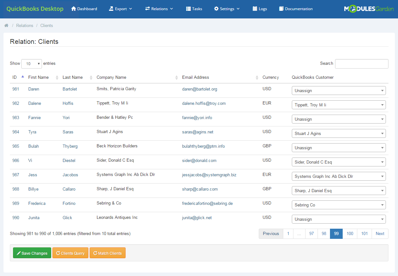Open QuickBooks Customer dropdown for Daren Bartolet

tap(339, 91)
